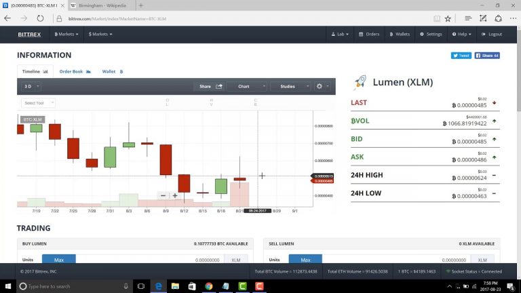Screen dimensions: 521x293
Task: Click the Share export icon on the chart toolbar
Action: click(x=219, y=86)
